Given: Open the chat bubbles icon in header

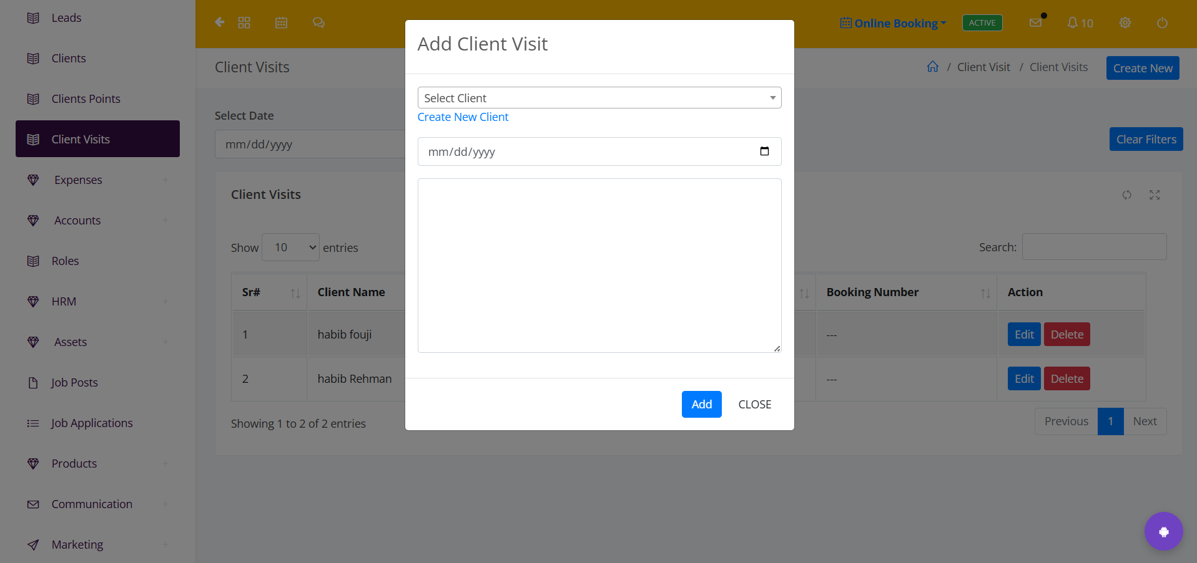Looking at the screenshot, I should pyautogui.click(x=318, y=22).
